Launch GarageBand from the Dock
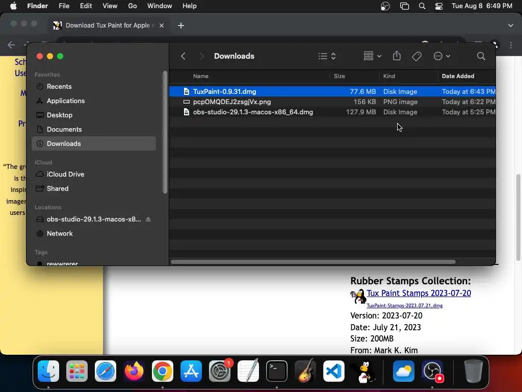522x392 pixels. pyautogui.click(x=305, y=371)
